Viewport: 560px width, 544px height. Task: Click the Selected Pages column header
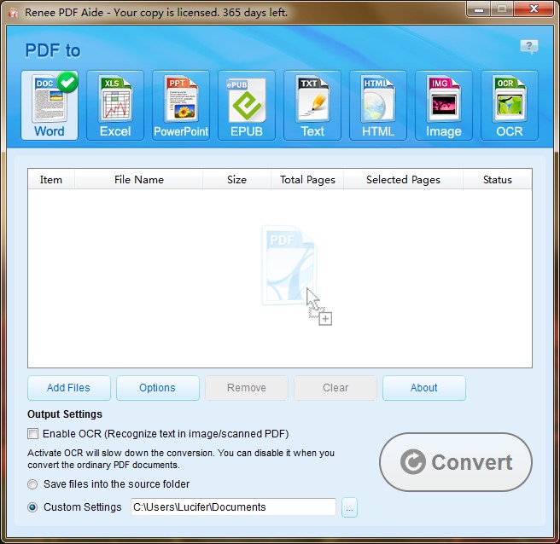pyautogui.click(x=403, y=179)
